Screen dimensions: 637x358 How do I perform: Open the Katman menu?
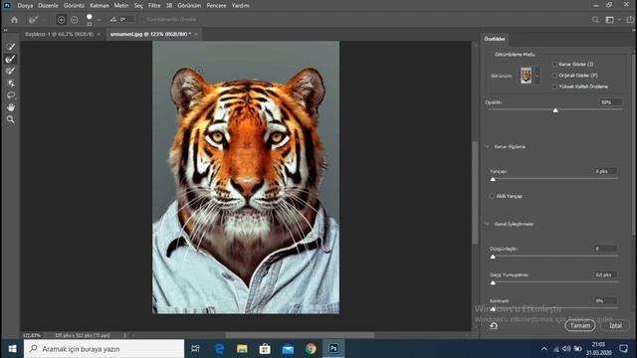click(100, 6)
